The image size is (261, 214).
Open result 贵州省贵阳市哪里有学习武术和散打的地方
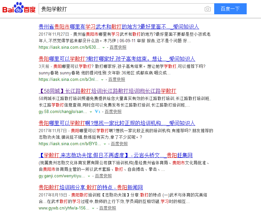tap(119, 27)
